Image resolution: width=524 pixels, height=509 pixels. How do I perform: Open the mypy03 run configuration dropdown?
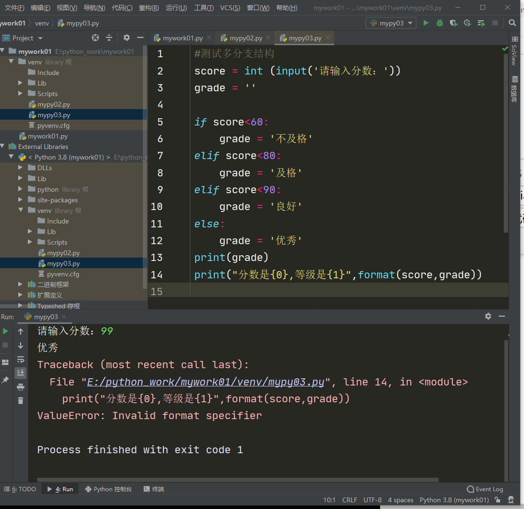(391, 23)
